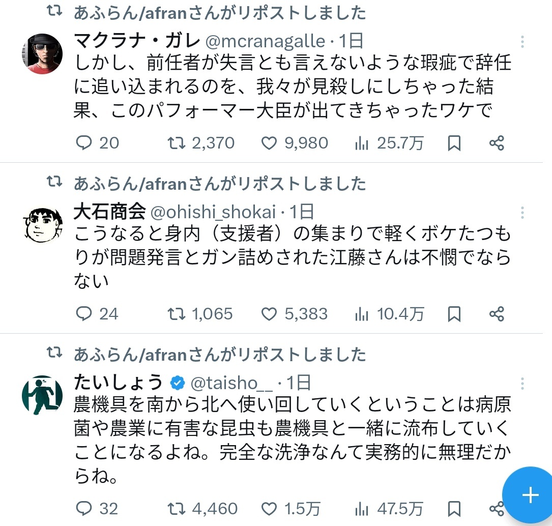Bookmark the たいしょう post

(454, 509)
